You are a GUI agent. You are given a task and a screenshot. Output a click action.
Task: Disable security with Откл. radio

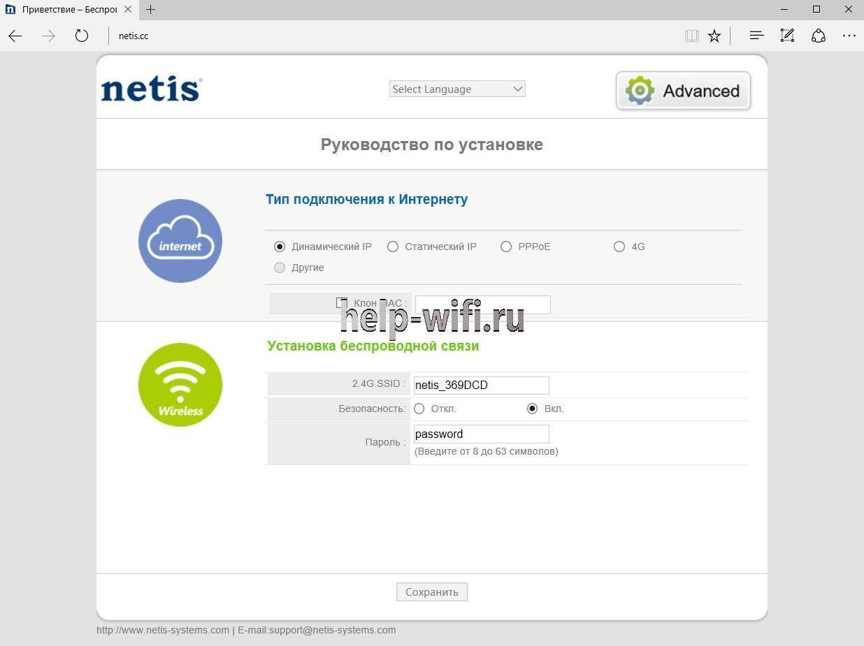pyautogui.click(x=419, y=409)
